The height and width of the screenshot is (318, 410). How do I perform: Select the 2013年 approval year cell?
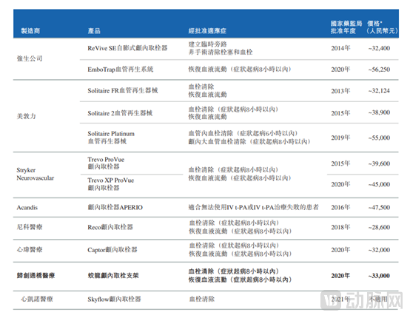pyautogui.click(x=340, y=91)
